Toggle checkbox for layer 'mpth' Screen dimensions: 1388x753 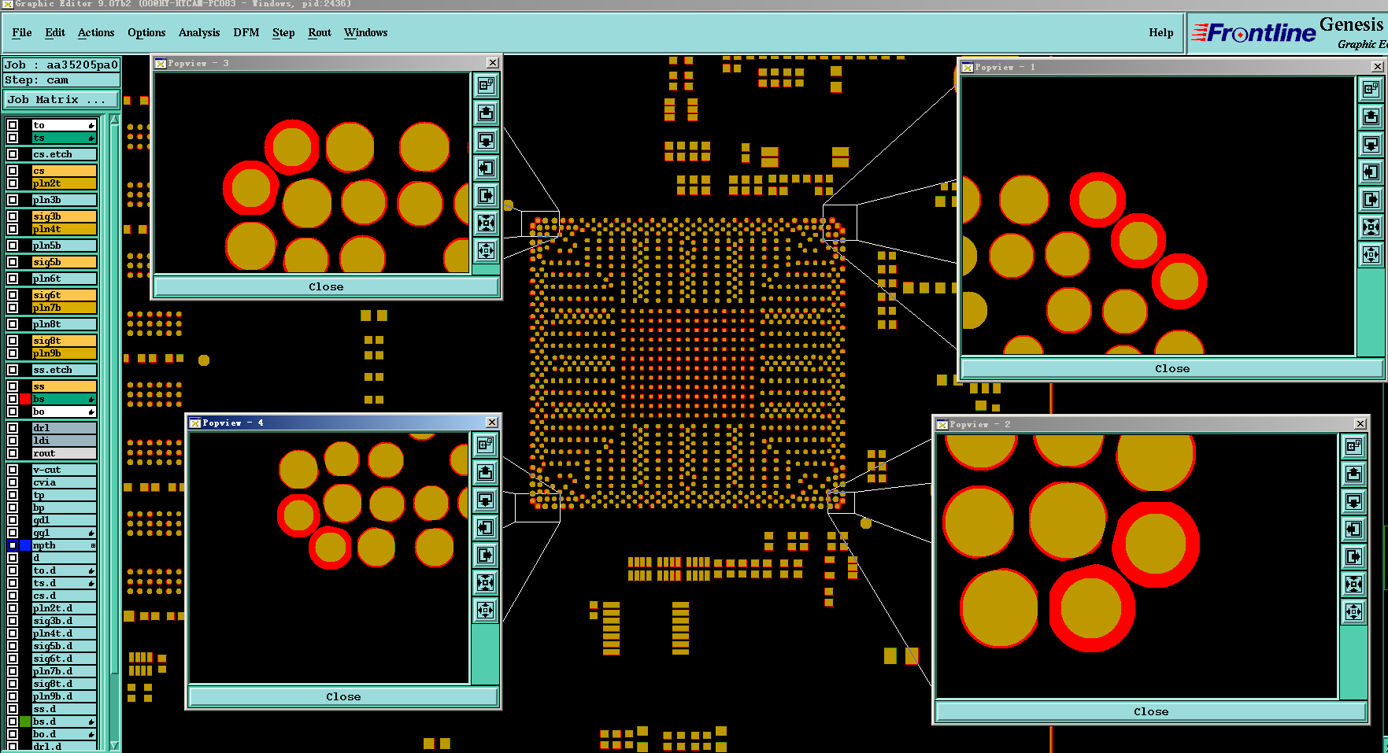(x=13, y=545)
